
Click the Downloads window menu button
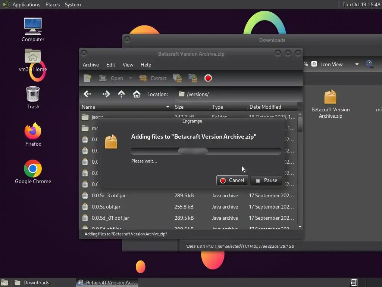[x=127, y=39]
